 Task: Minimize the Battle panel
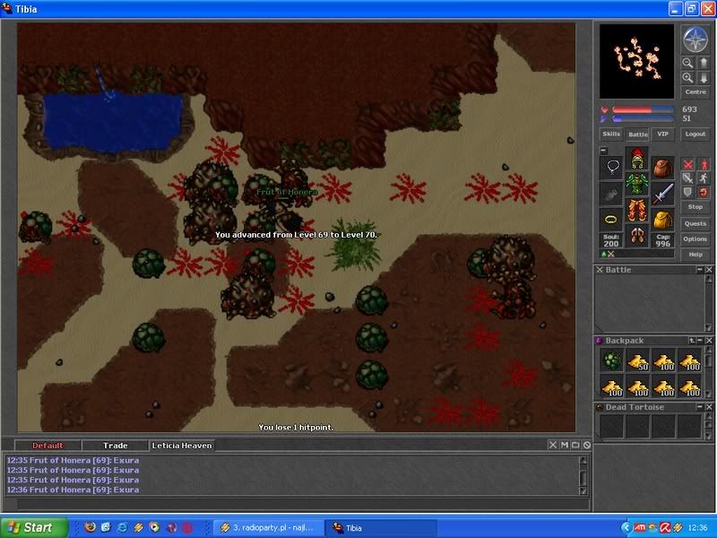click(700, 270)
